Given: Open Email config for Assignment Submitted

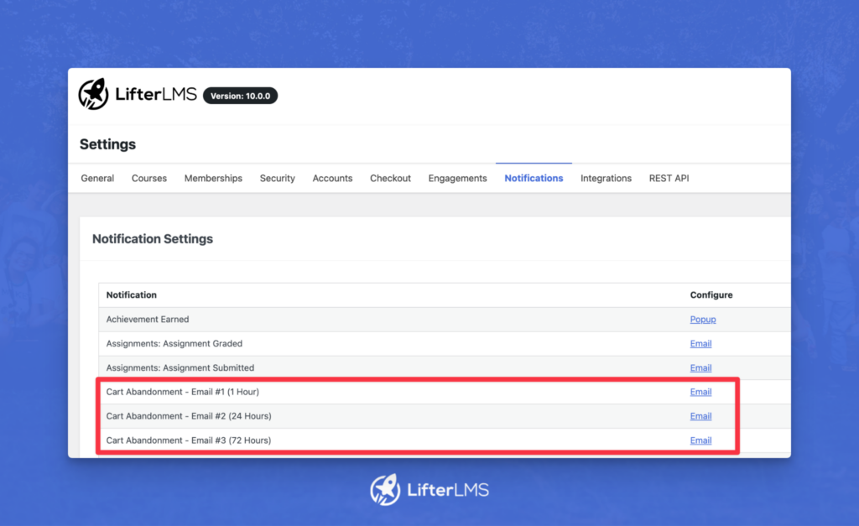Looking at the screenshot, I should (x=700, y=367).
